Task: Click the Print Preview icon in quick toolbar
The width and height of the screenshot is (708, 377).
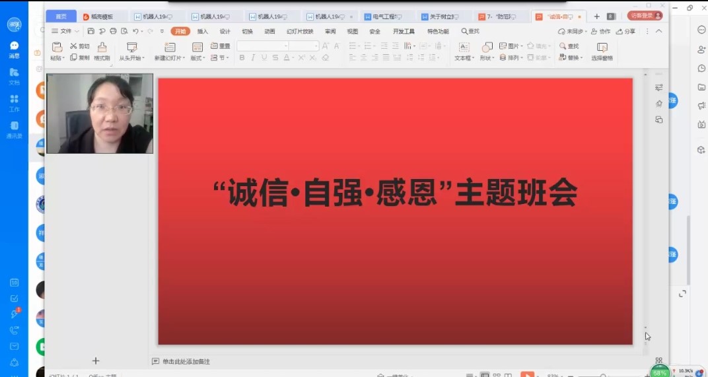Action: coord(124,31)
